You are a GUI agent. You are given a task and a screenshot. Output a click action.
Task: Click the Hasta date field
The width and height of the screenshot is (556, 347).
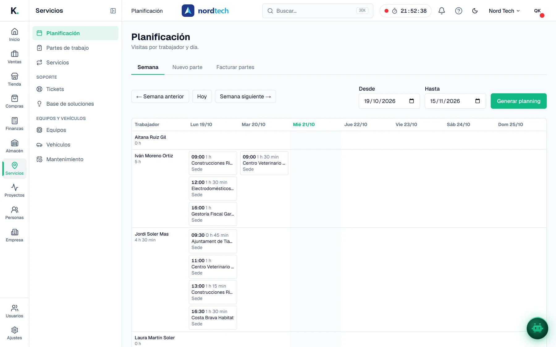coord(455,101)
